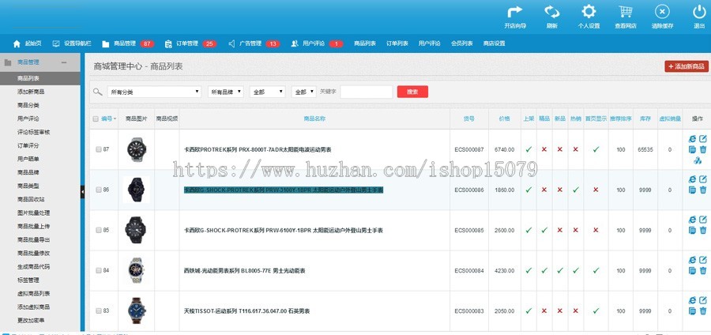Click the 查看网店 shopping cart icon

click(626, 12)
